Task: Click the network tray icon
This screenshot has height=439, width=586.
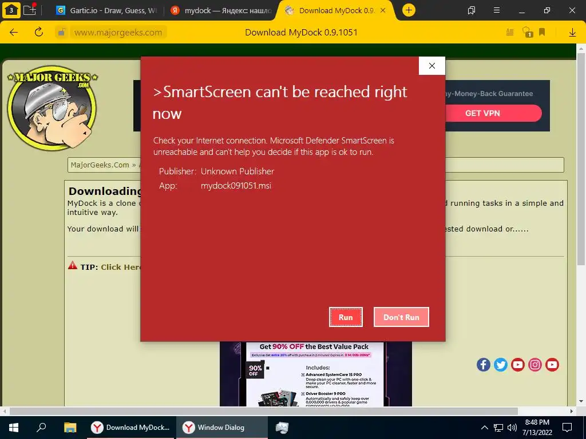Action: 498,428
